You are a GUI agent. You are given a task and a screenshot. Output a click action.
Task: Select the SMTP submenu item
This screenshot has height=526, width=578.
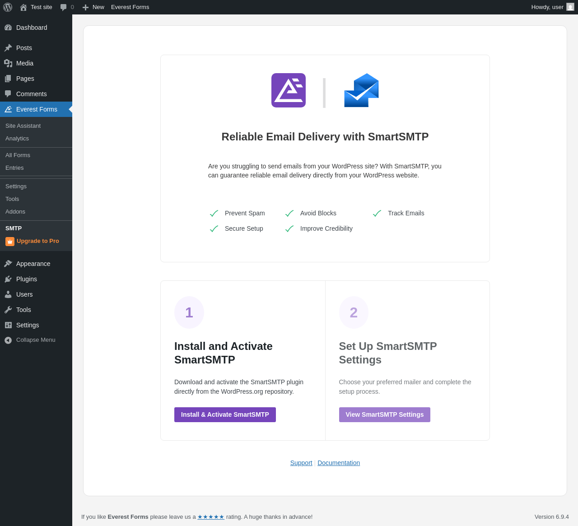pyautogui.click(x=14, y=228)
